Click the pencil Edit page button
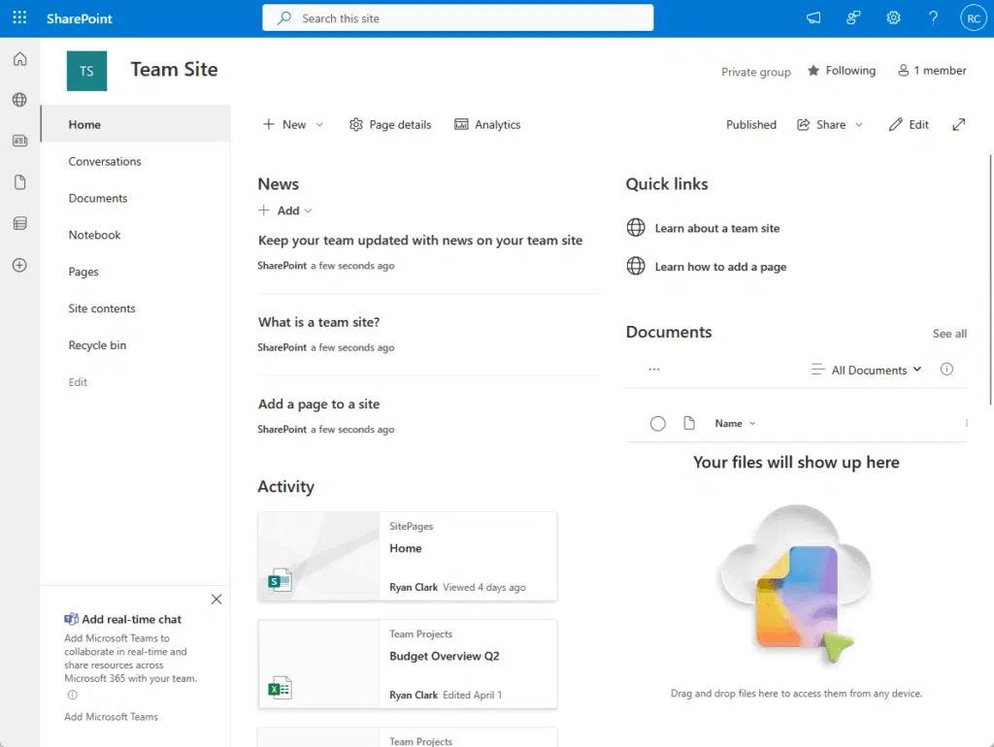 909,125
